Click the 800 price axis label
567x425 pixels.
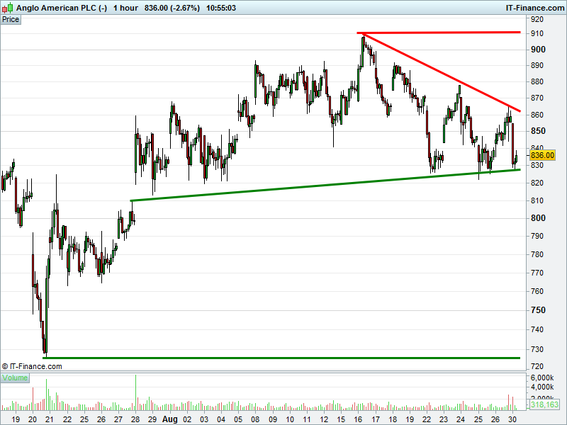coord(538,218)
